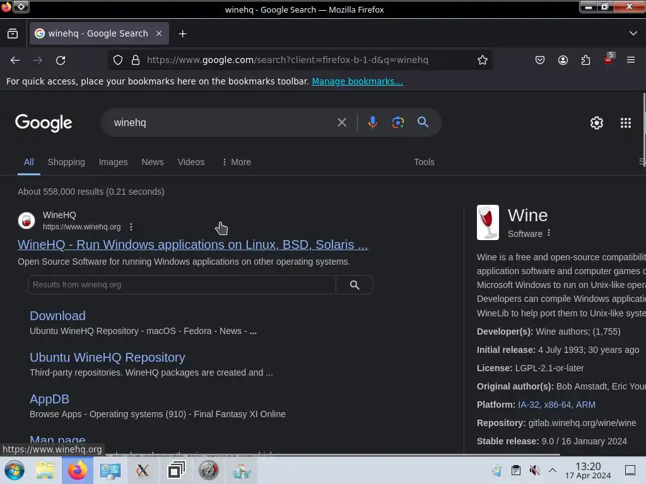
Task: Clear the Google search box
Action: point(341,122)
